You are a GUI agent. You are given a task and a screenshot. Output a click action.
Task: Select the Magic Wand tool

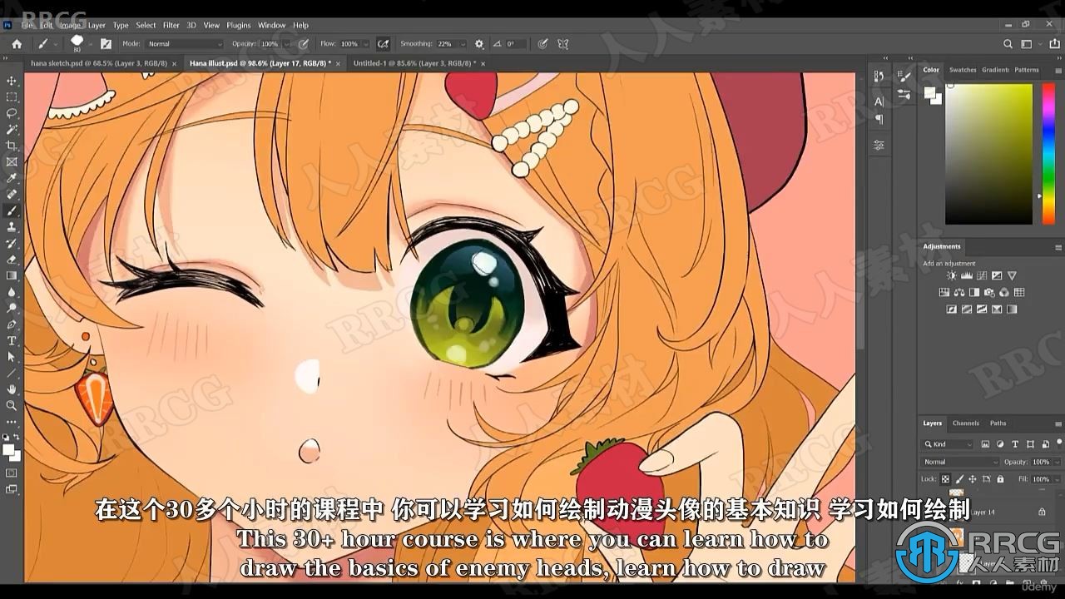click(x=12, y=129)
